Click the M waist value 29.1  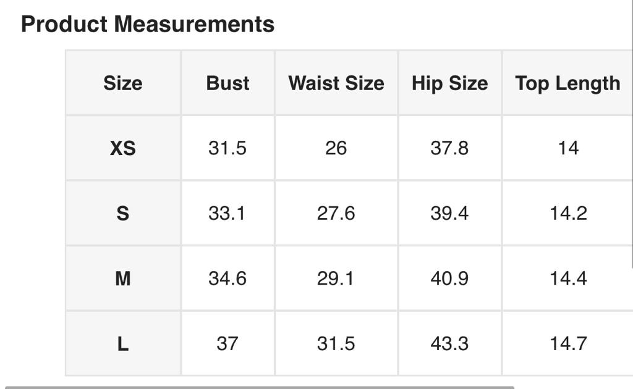point(336,278)
